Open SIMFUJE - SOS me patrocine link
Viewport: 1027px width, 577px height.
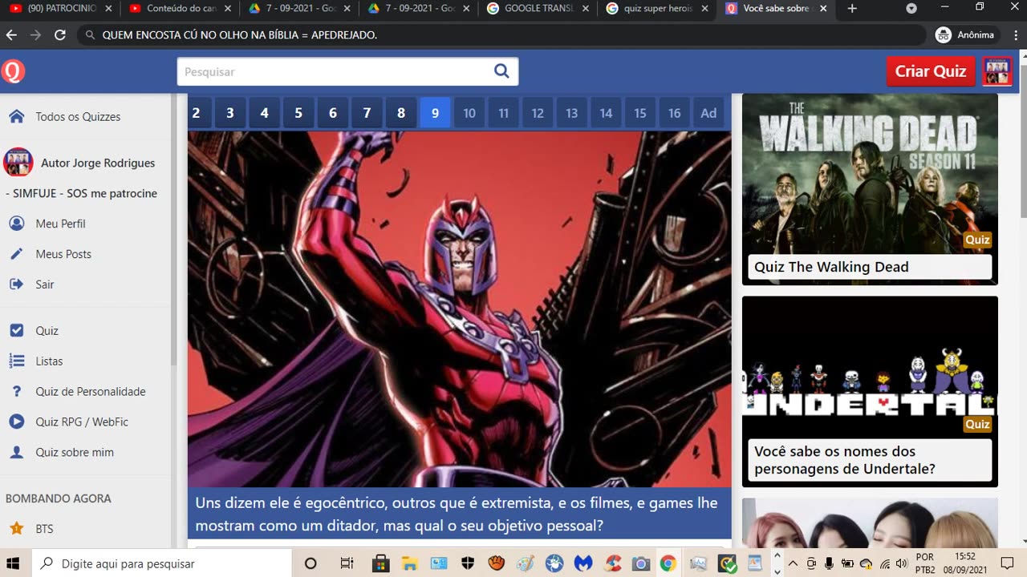click(82, 193)
